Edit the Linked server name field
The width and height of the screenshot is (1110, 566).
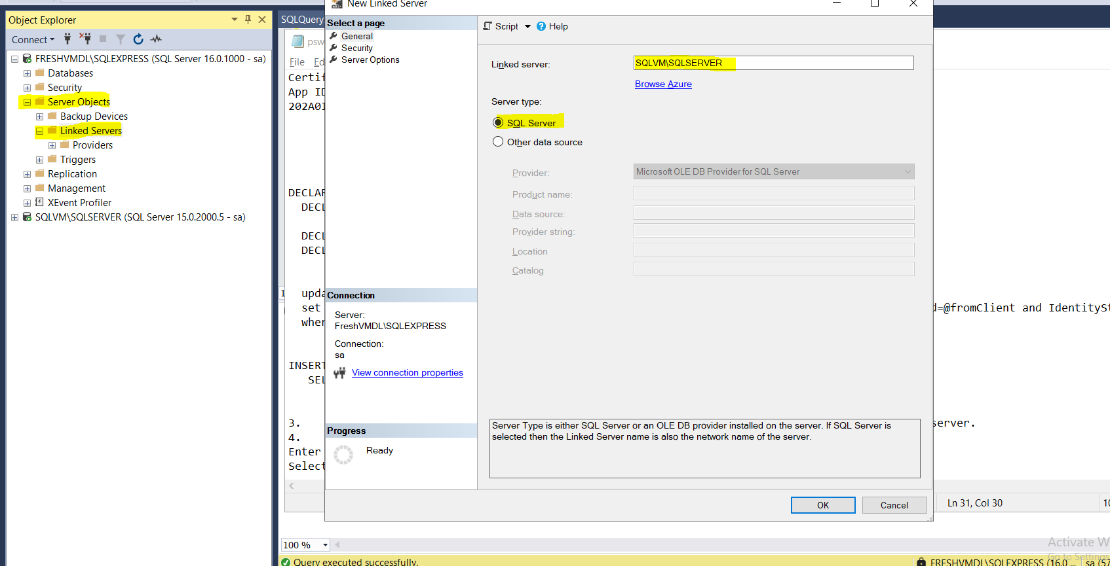point(774,63)
